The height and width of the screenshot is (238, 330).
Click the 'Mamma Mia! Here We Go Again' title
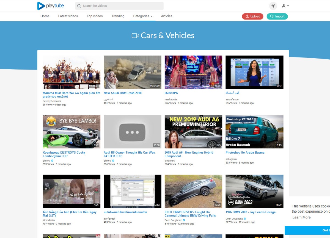point(71,95)
